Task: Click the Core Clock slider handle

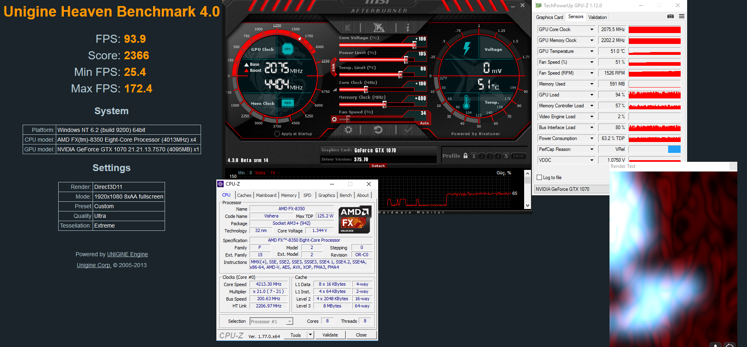Action: click(x=366, y=90)
